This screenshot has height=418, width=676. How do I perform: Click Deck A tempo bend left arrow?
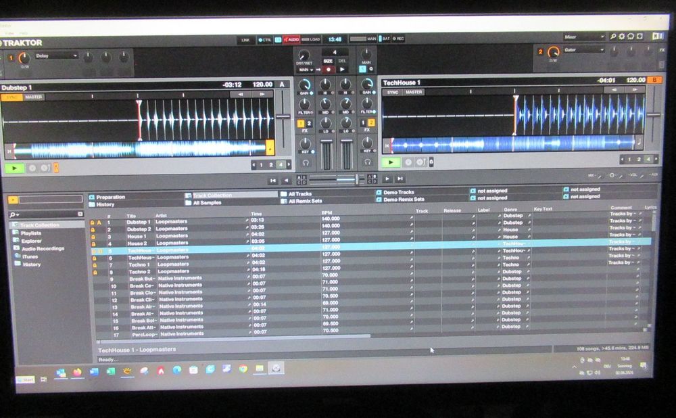(x=241, y=94)
